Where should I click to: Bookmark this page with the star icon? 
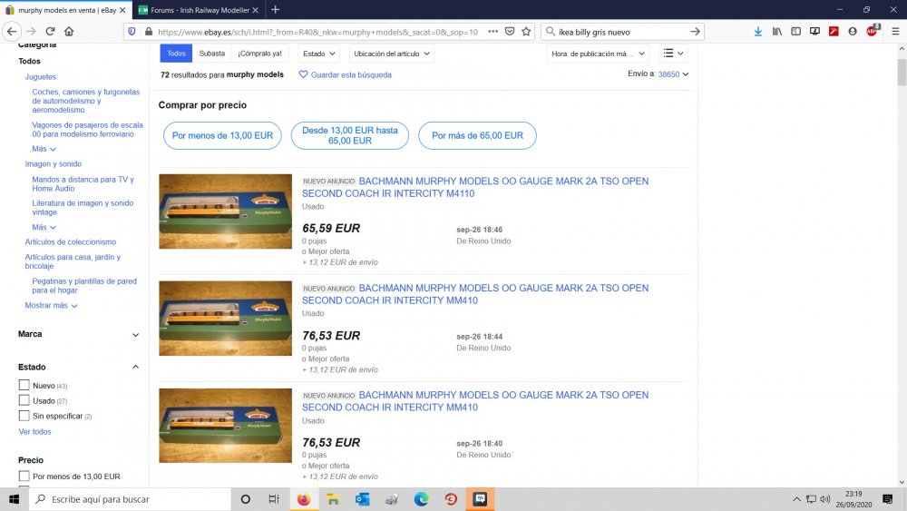coord(526,31)
